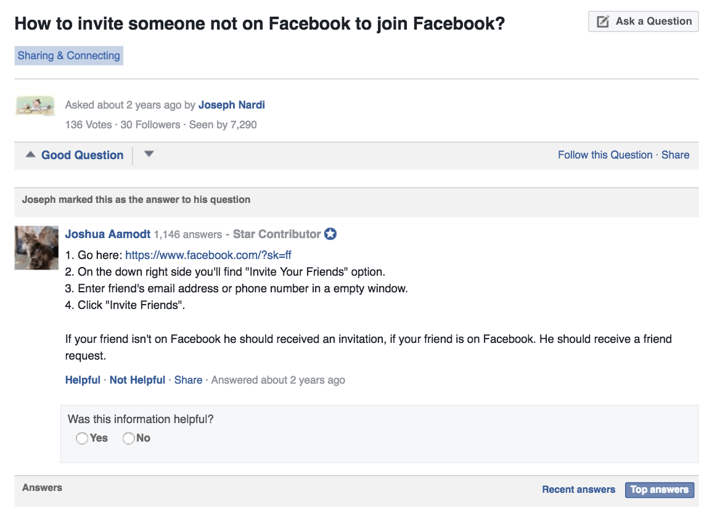The width and height of the screenshot is (712, 515).
Task: Mark the answer as Not Helpful
Action: point(137,380)
